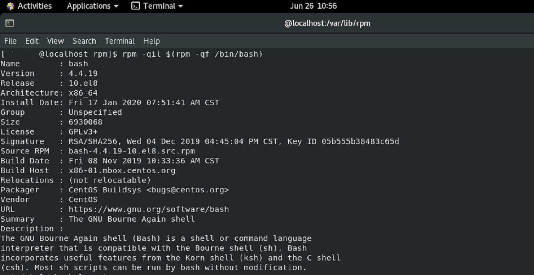Select the View menu to toggle fullscreen options
The width and height of the screenshot is (534, 275).
(55, 41)
